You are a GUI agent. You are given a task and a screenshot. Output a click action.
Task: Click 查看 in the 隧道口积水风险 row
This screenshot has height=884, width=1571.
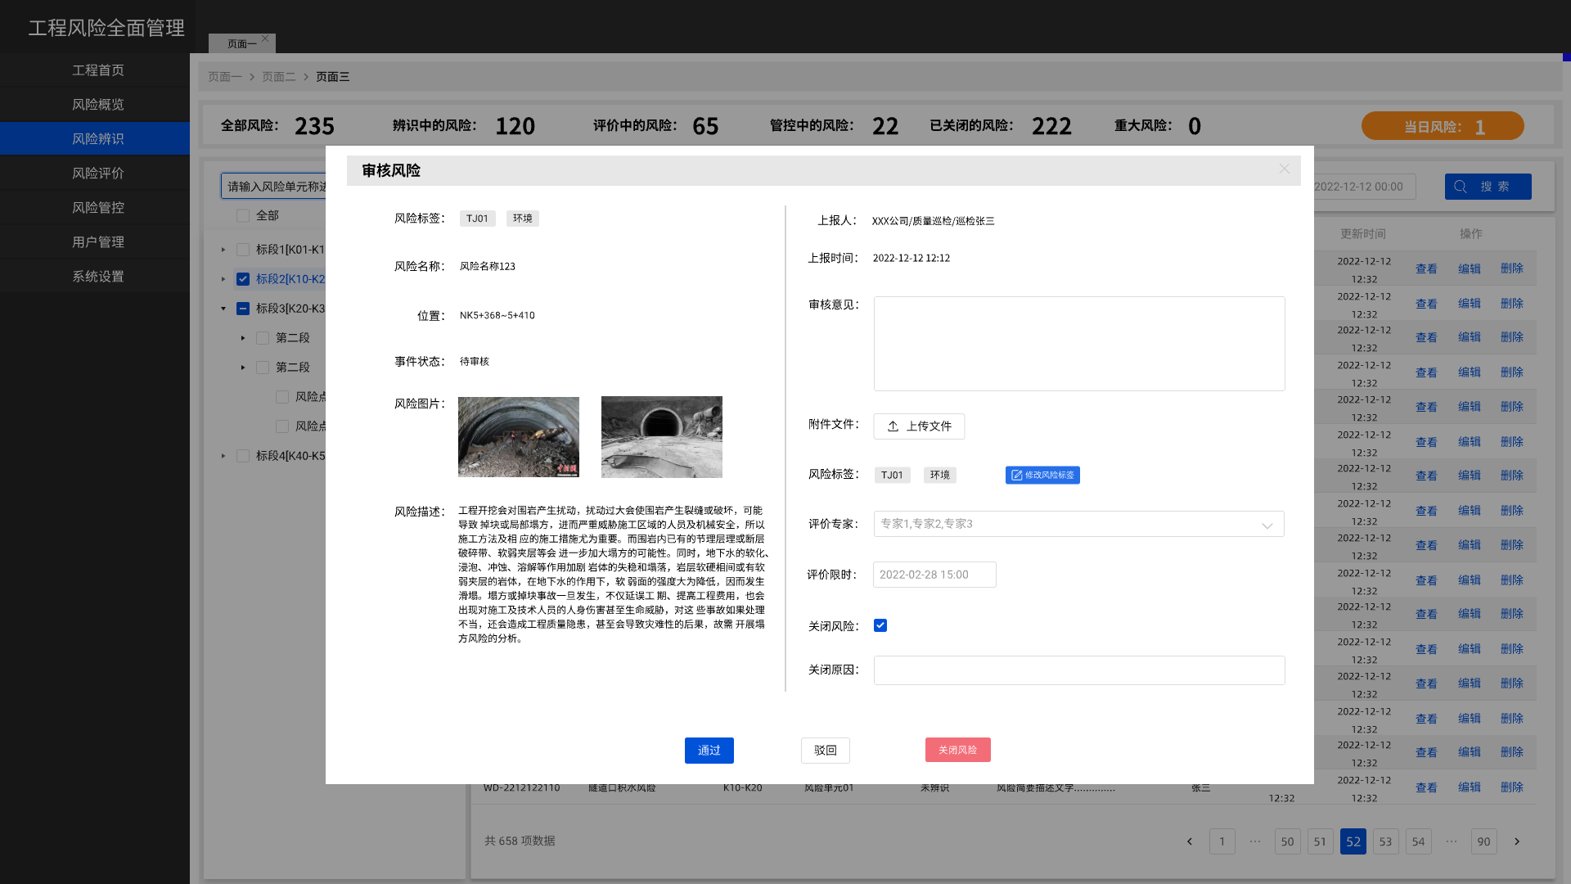(x=1426, y=787)
